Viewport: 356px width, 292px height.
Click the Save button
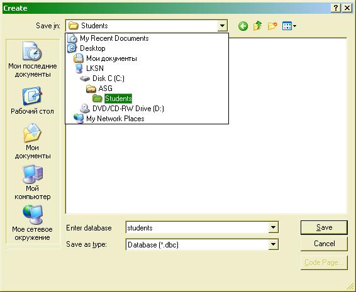pos(324,227)
